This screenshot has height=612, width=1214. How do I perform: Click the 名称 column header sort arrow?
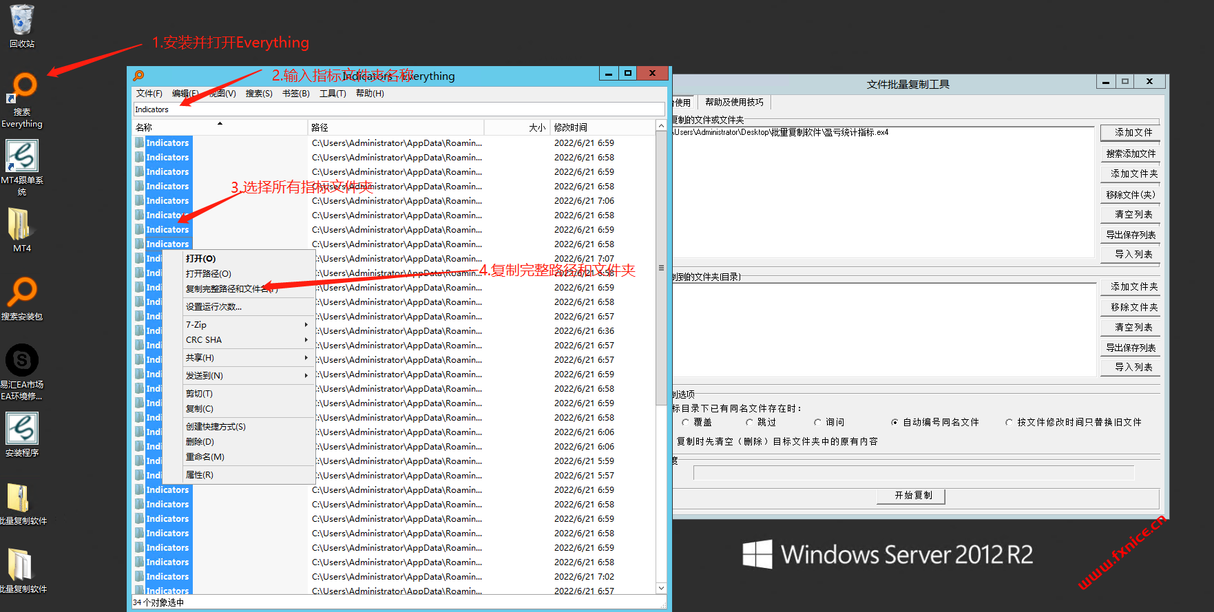point(220,124)
